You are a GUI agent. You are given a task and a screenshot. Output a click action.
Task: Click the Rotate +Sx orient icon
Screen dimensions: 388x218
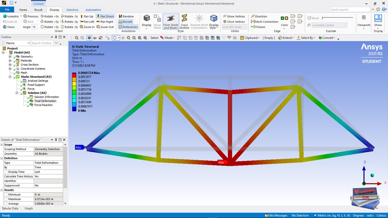[x=42, y=16]
